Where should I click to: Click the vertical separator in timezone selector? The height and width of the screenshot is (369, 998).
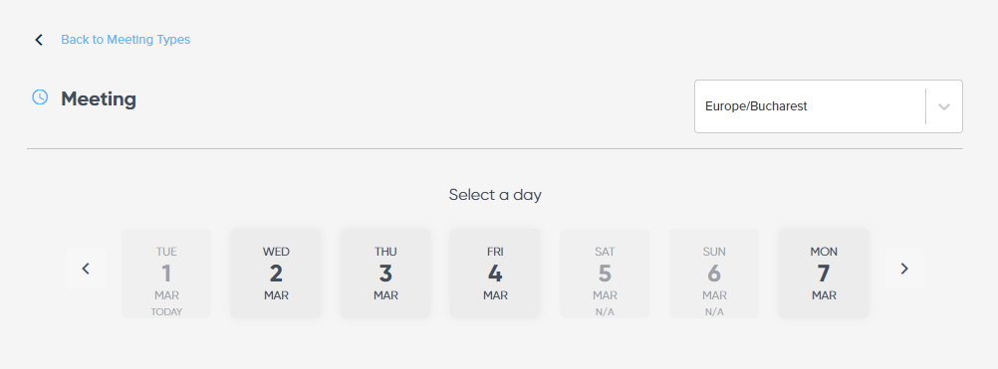pos(925,106)
